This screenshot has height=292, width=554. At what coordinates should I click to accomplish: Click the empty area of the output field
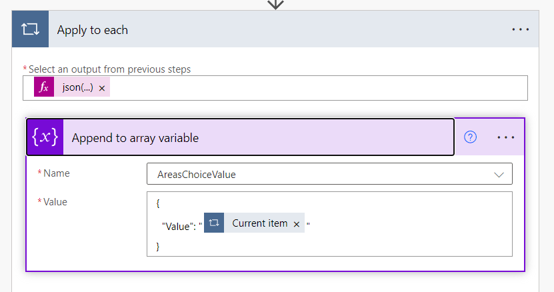313,88
